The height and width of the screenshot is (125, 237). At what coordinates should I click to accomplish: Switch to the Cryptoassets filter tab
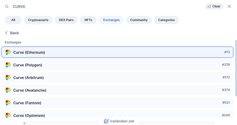38,20
